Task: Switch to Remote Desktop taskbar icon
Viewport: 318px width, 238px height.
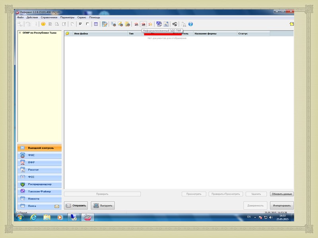Action: (74, 217)
